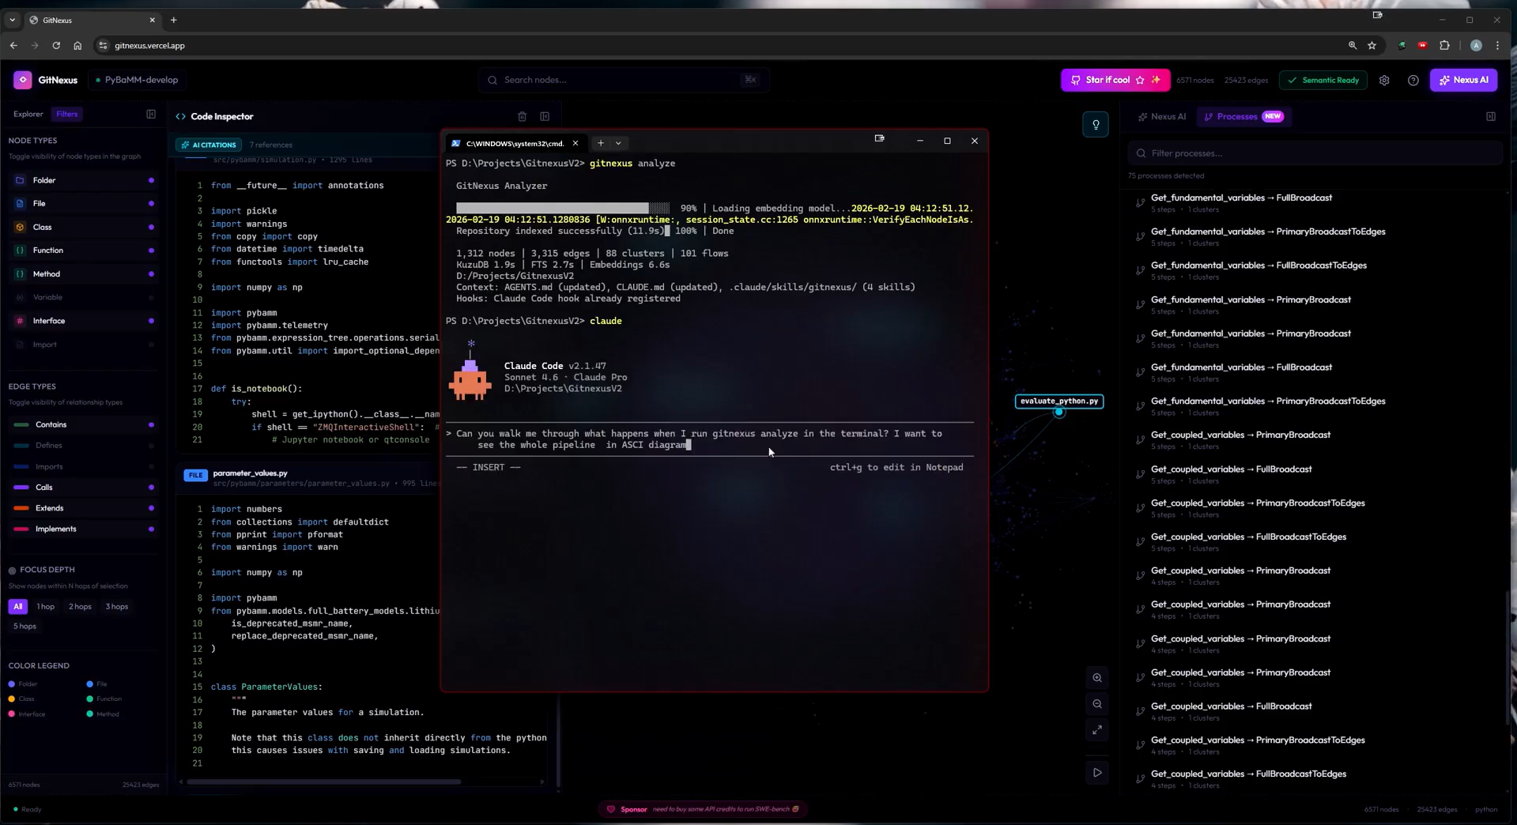Focus the Filter processes field

pyautogui.click(x=1315, y=153)
